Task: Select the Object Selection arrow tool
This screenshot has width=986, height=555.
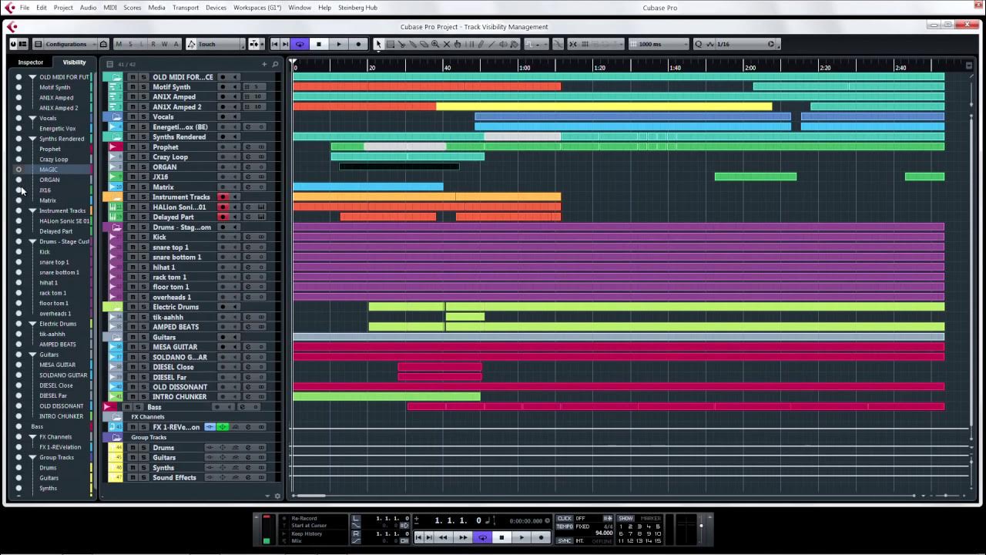Action: [378, 44]
